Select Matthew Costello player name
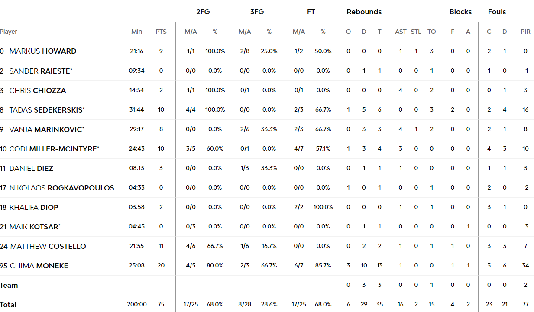The image size is (534, 312). 48,246
